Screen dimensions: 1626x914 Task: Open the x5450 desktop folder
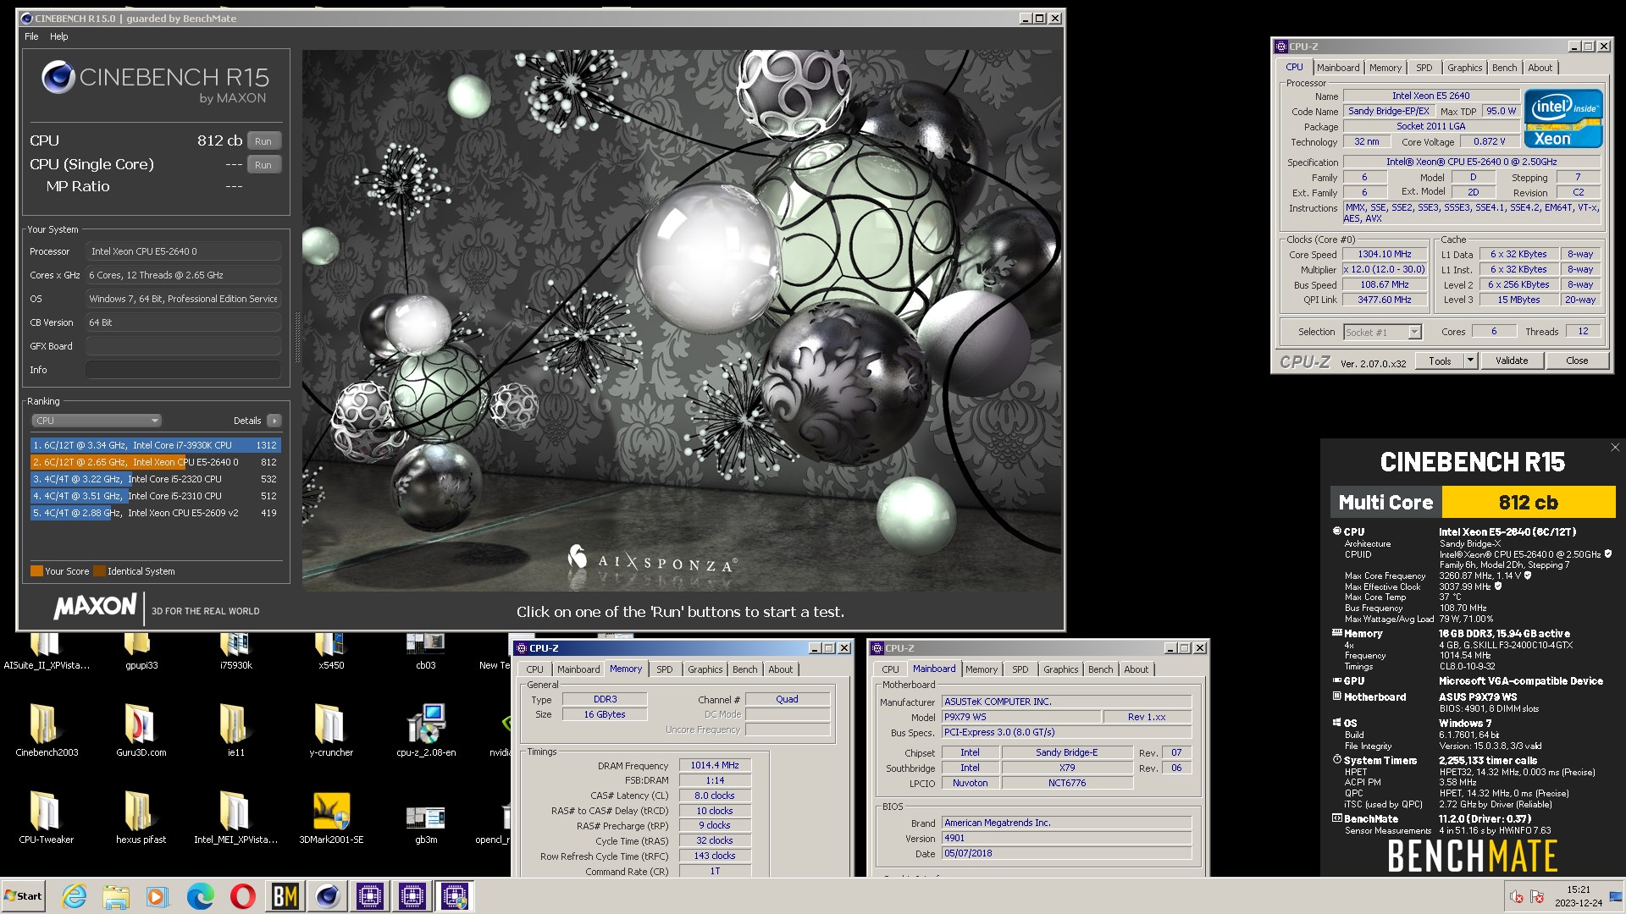pos(330,650)
